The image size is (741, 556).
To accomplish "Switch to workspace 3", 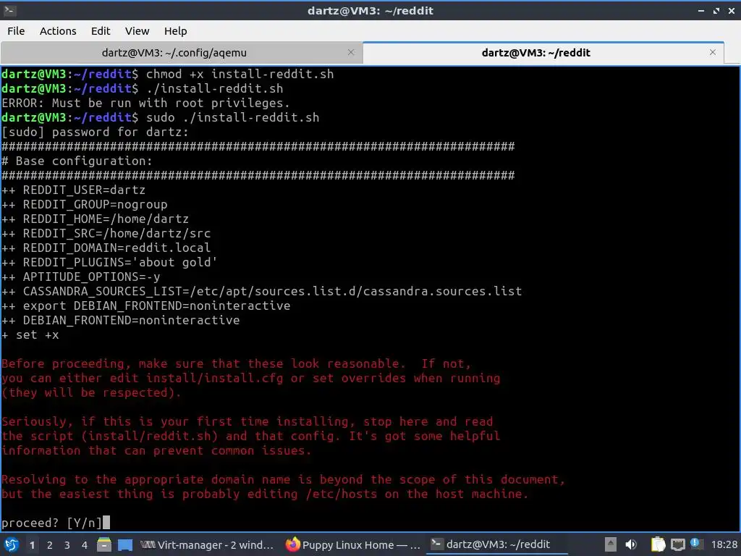I will (67, 545).
